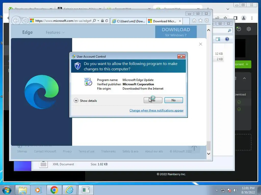Open the Windows Start button
Image resolution: width=261 pixels, height=195 pixels.
coord(7,190)
